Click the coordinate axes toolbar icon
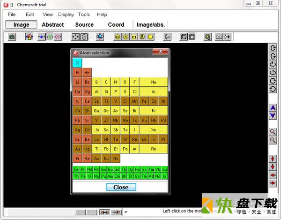This screenshot has height=220, width=281. point(167,37)
